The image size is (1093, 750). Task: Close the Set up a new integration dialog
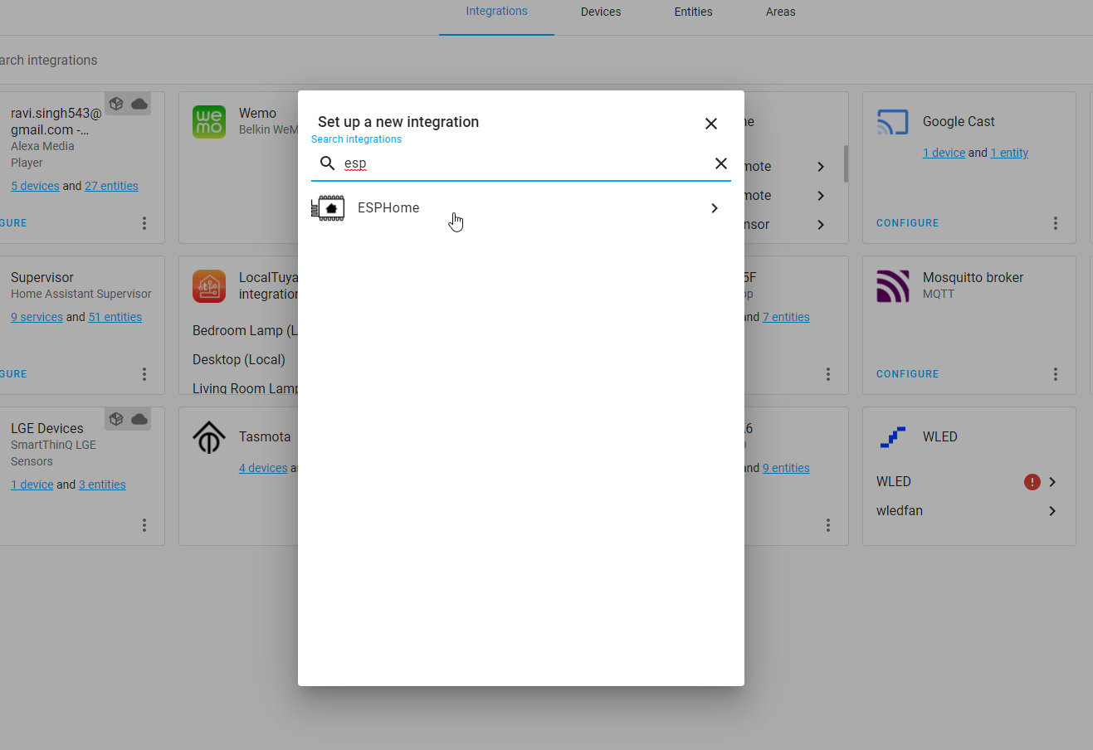710,124
